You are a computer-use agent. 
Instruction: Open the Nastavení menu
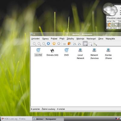[x=91, y=39]
